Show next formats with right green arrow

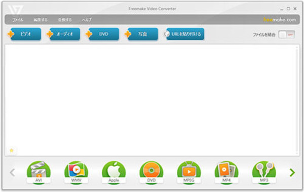click(292, 173)
